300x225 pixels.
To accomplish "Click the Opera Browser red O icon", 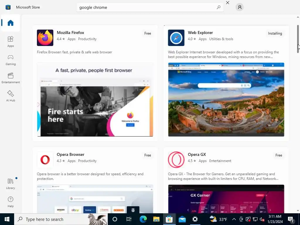I will click(45, 160).
